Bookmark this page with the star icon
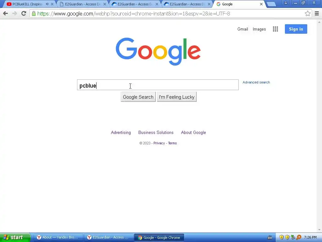322x242 pixels. coord(308,14)
